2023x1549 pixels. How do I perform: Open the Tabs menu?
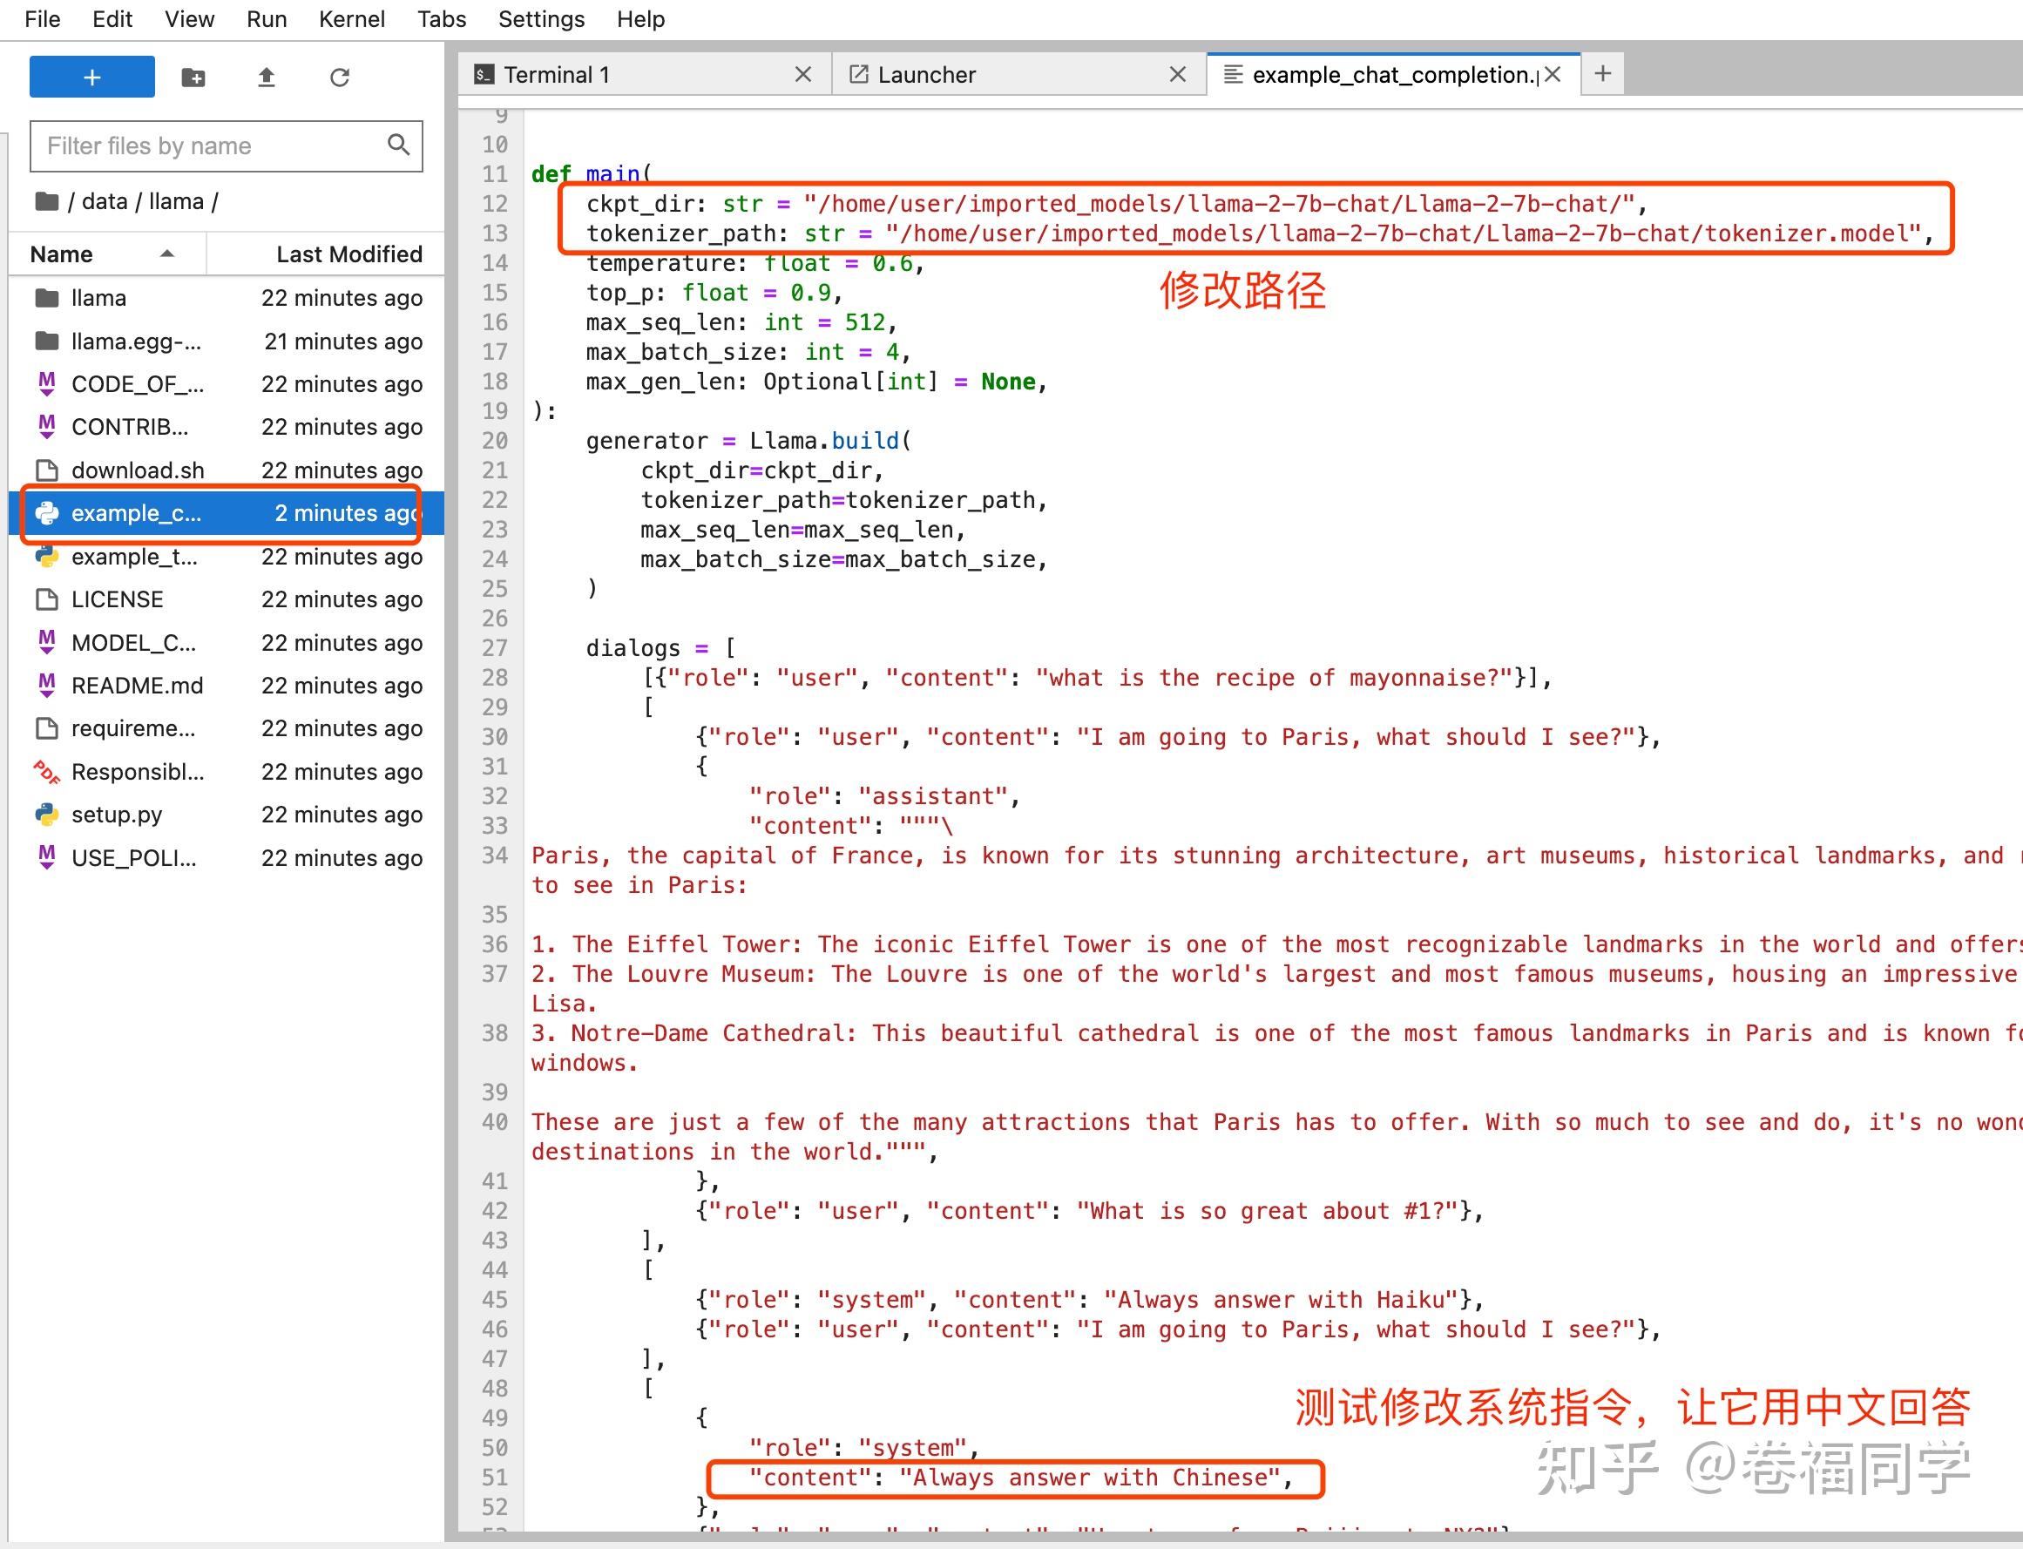442,19
